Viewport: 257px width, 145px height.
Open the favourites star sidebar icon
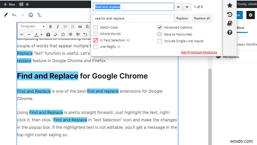pyautogui.click(x=229, y=6)
